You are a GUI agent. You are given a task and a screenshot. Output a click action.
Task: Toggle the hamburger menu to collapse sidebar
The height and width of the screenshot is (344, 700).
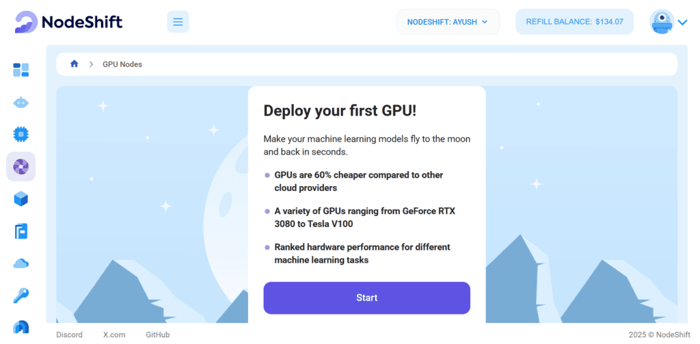click(x=178, y=22)
